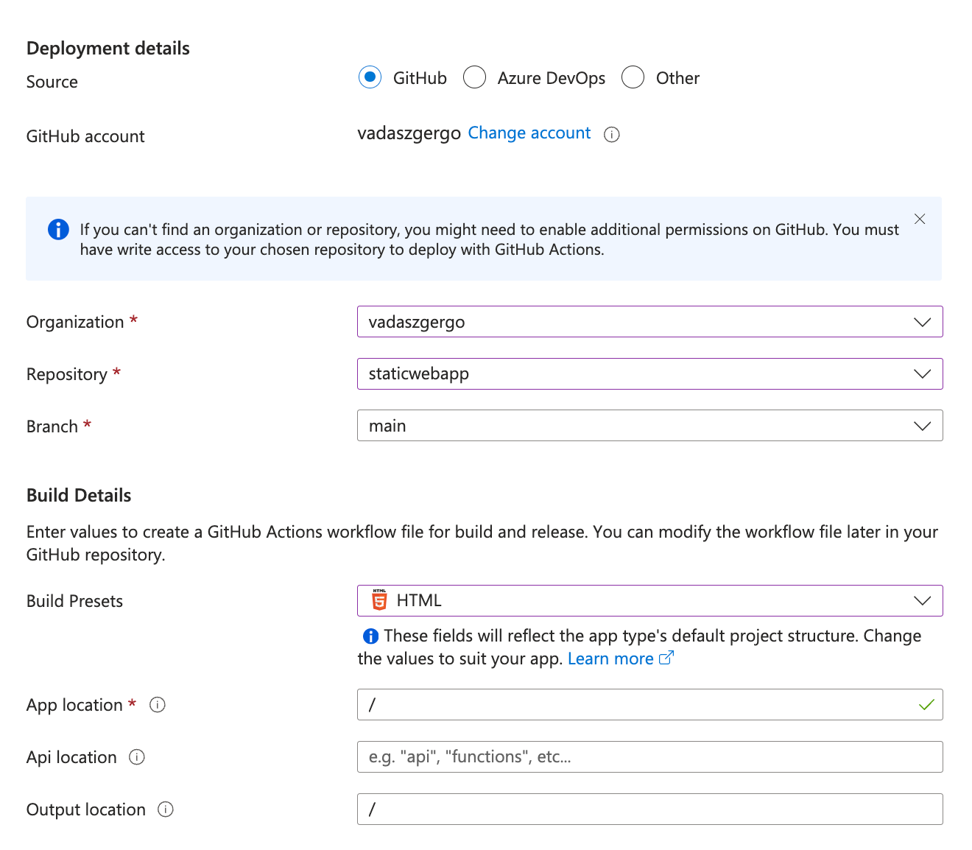Select Azure DevOps as deployment source

coord(475,77)
